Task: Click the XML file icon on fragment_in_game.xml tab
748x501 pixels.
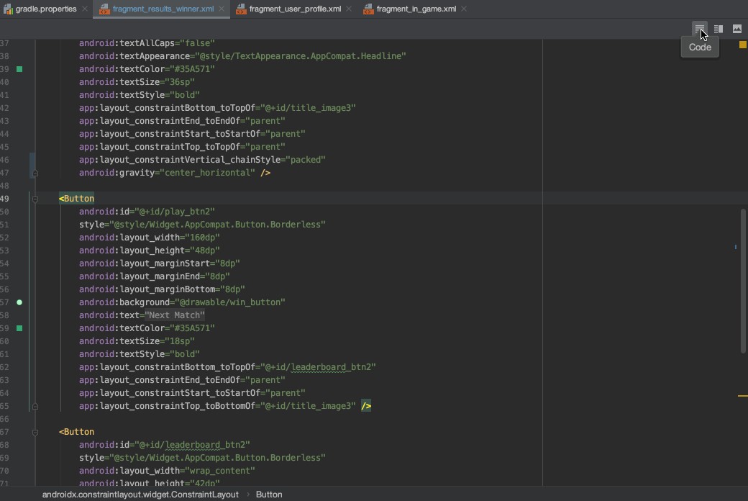Action: pos(367,9)
